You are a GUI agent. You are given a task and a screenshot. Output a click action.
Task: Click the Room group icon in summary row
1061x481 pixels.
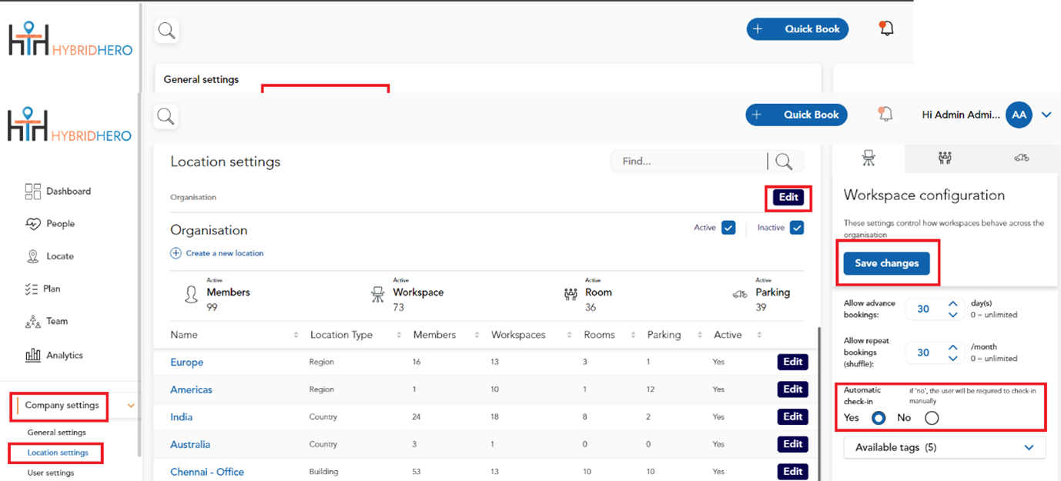[571, 294]
